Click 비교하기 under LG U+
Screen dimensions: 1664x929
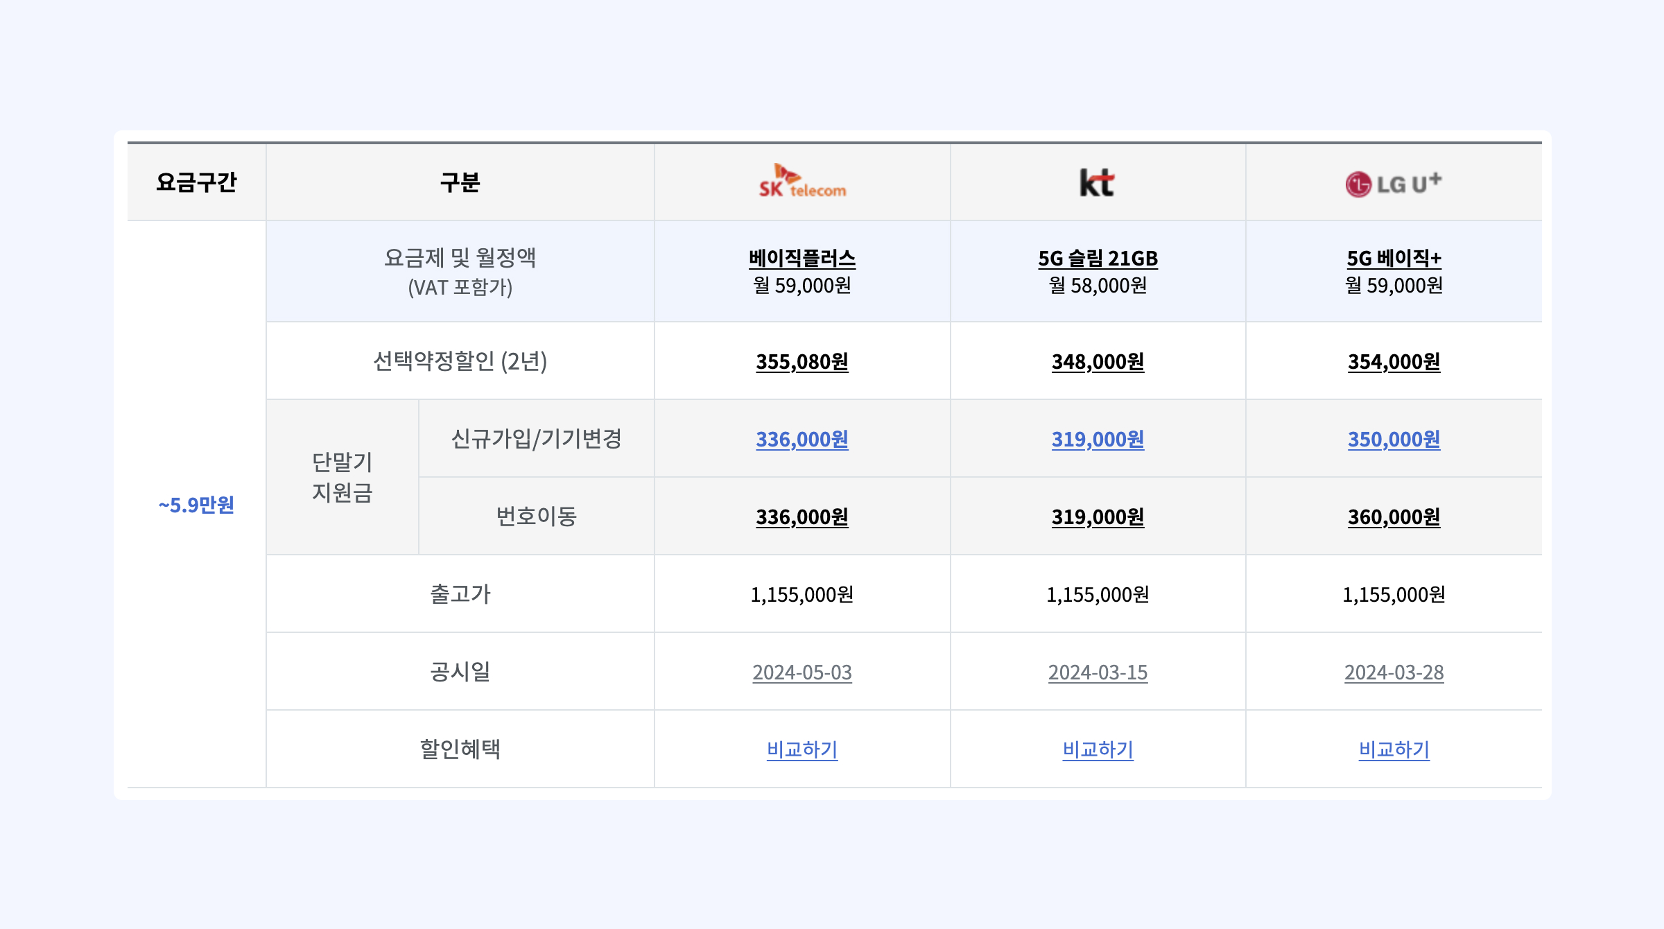(x=1394, y=749)
